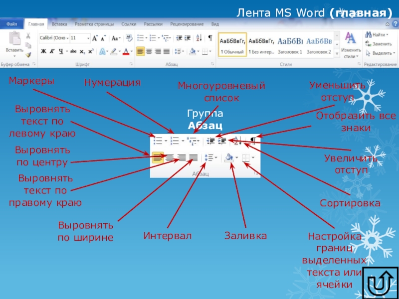399x299 pixels.
Task: Switch to the Разметка страницы tab
Action: (x=94, y=24)
